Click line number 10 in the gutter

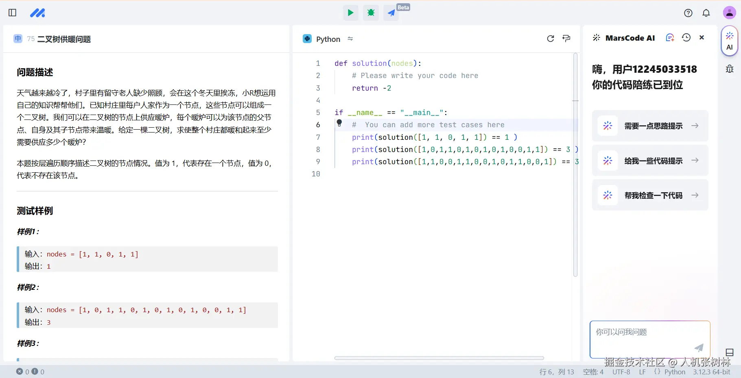point(316,174)
